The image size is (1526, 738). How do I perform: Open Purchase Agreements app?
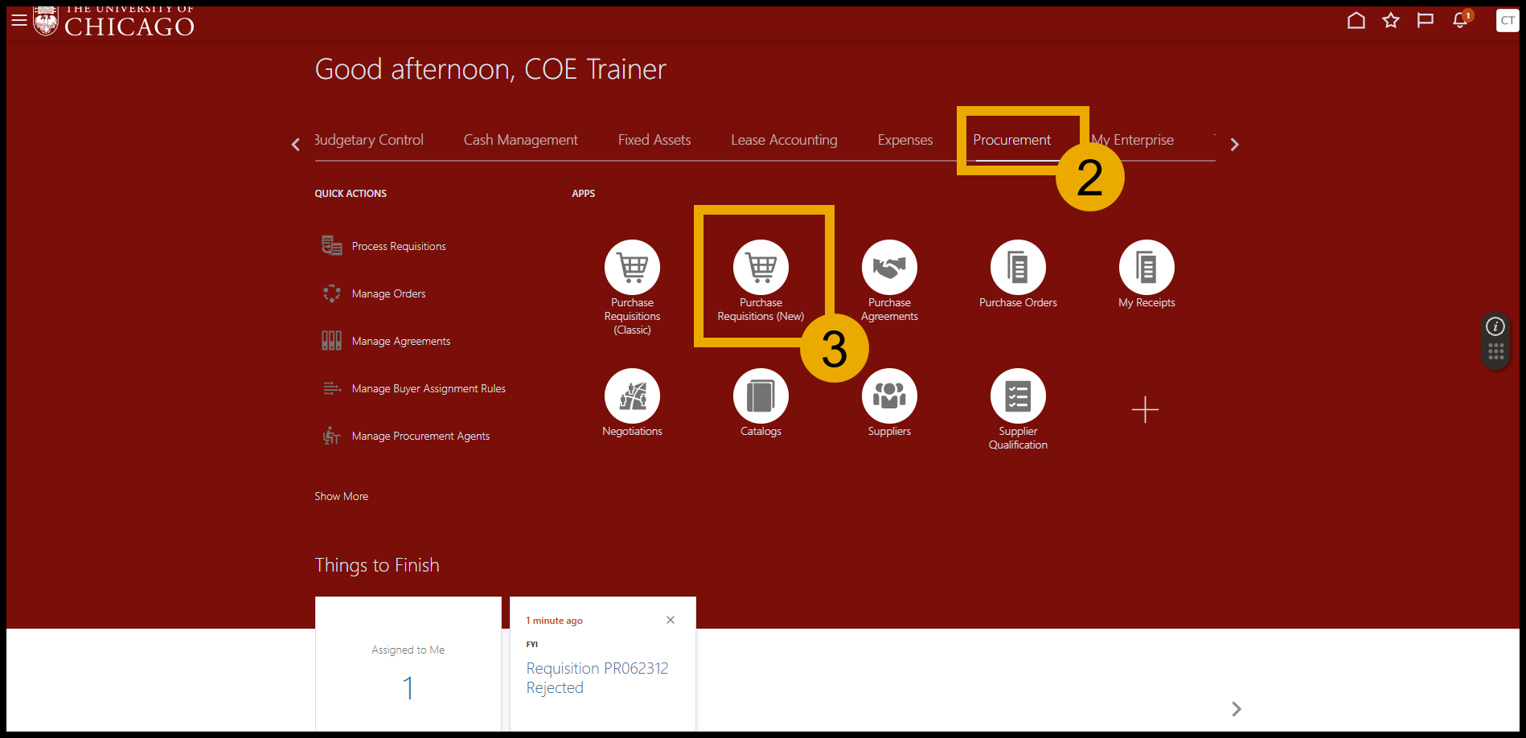[889, 268]
